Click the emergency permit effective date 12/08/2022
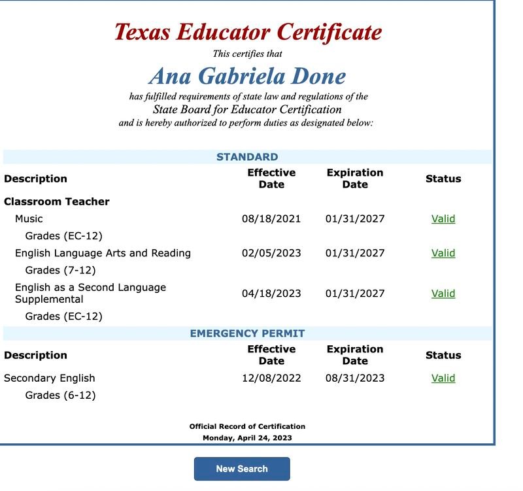This screenshot has width=523, height=491. coord(271,378)
